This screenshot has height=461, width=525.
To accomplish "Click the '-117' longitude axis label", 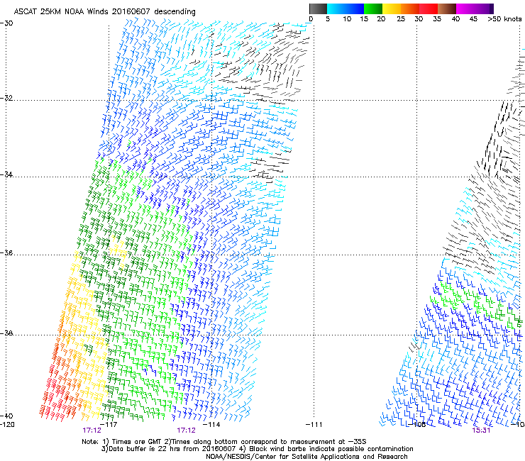I will pos(109,425).
